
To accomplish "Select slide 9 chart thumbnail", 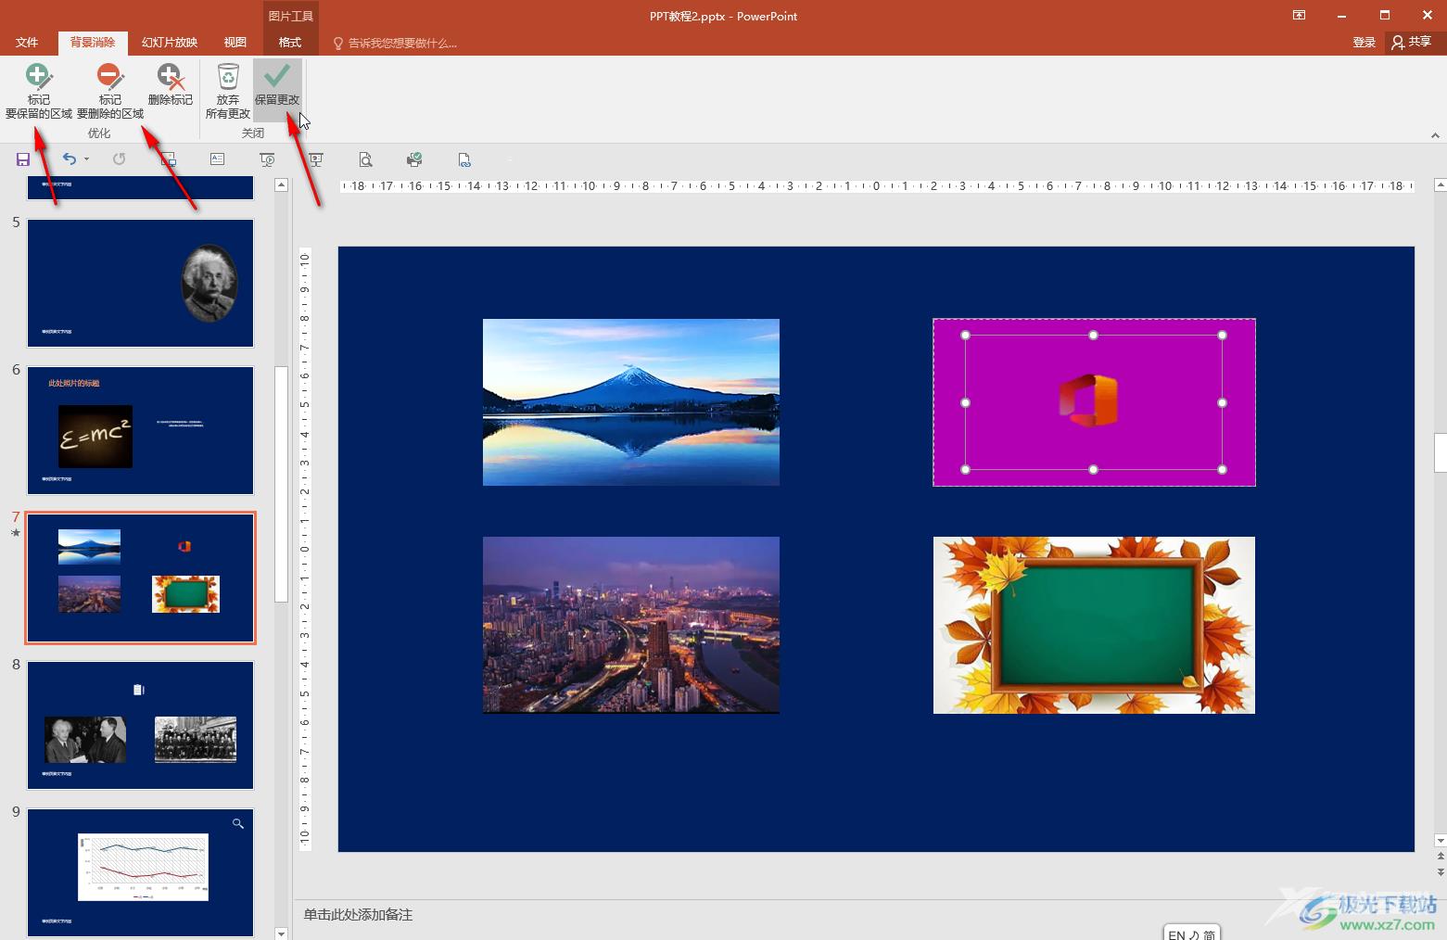I will (140, 872).
